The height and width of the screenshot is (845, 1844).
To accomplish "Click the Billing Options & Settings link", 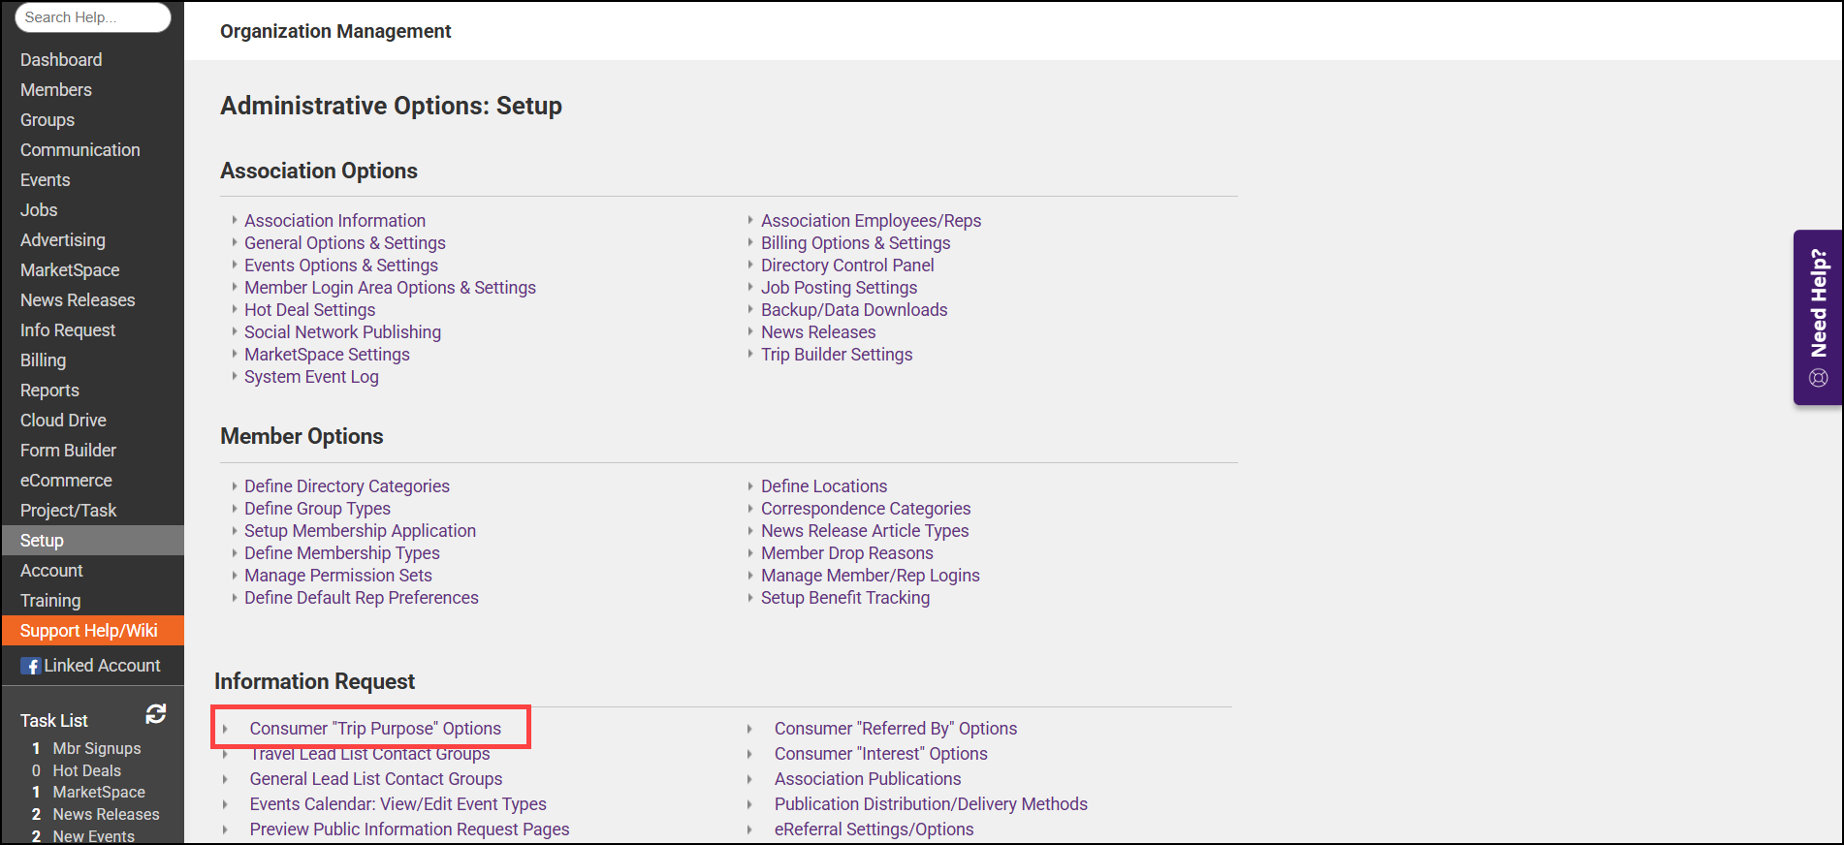I will (855, 243).
